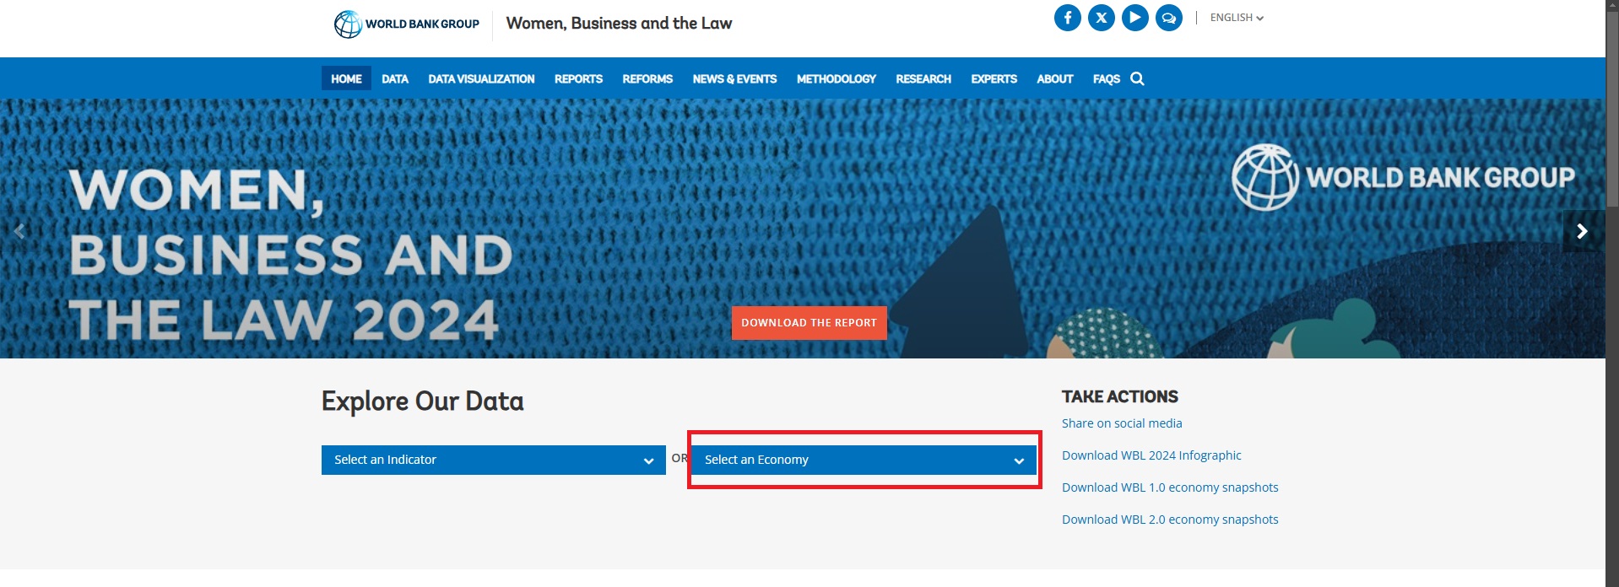Open the DATA menu item
This screenshot has height=587, width=1619.
point(395,78)
